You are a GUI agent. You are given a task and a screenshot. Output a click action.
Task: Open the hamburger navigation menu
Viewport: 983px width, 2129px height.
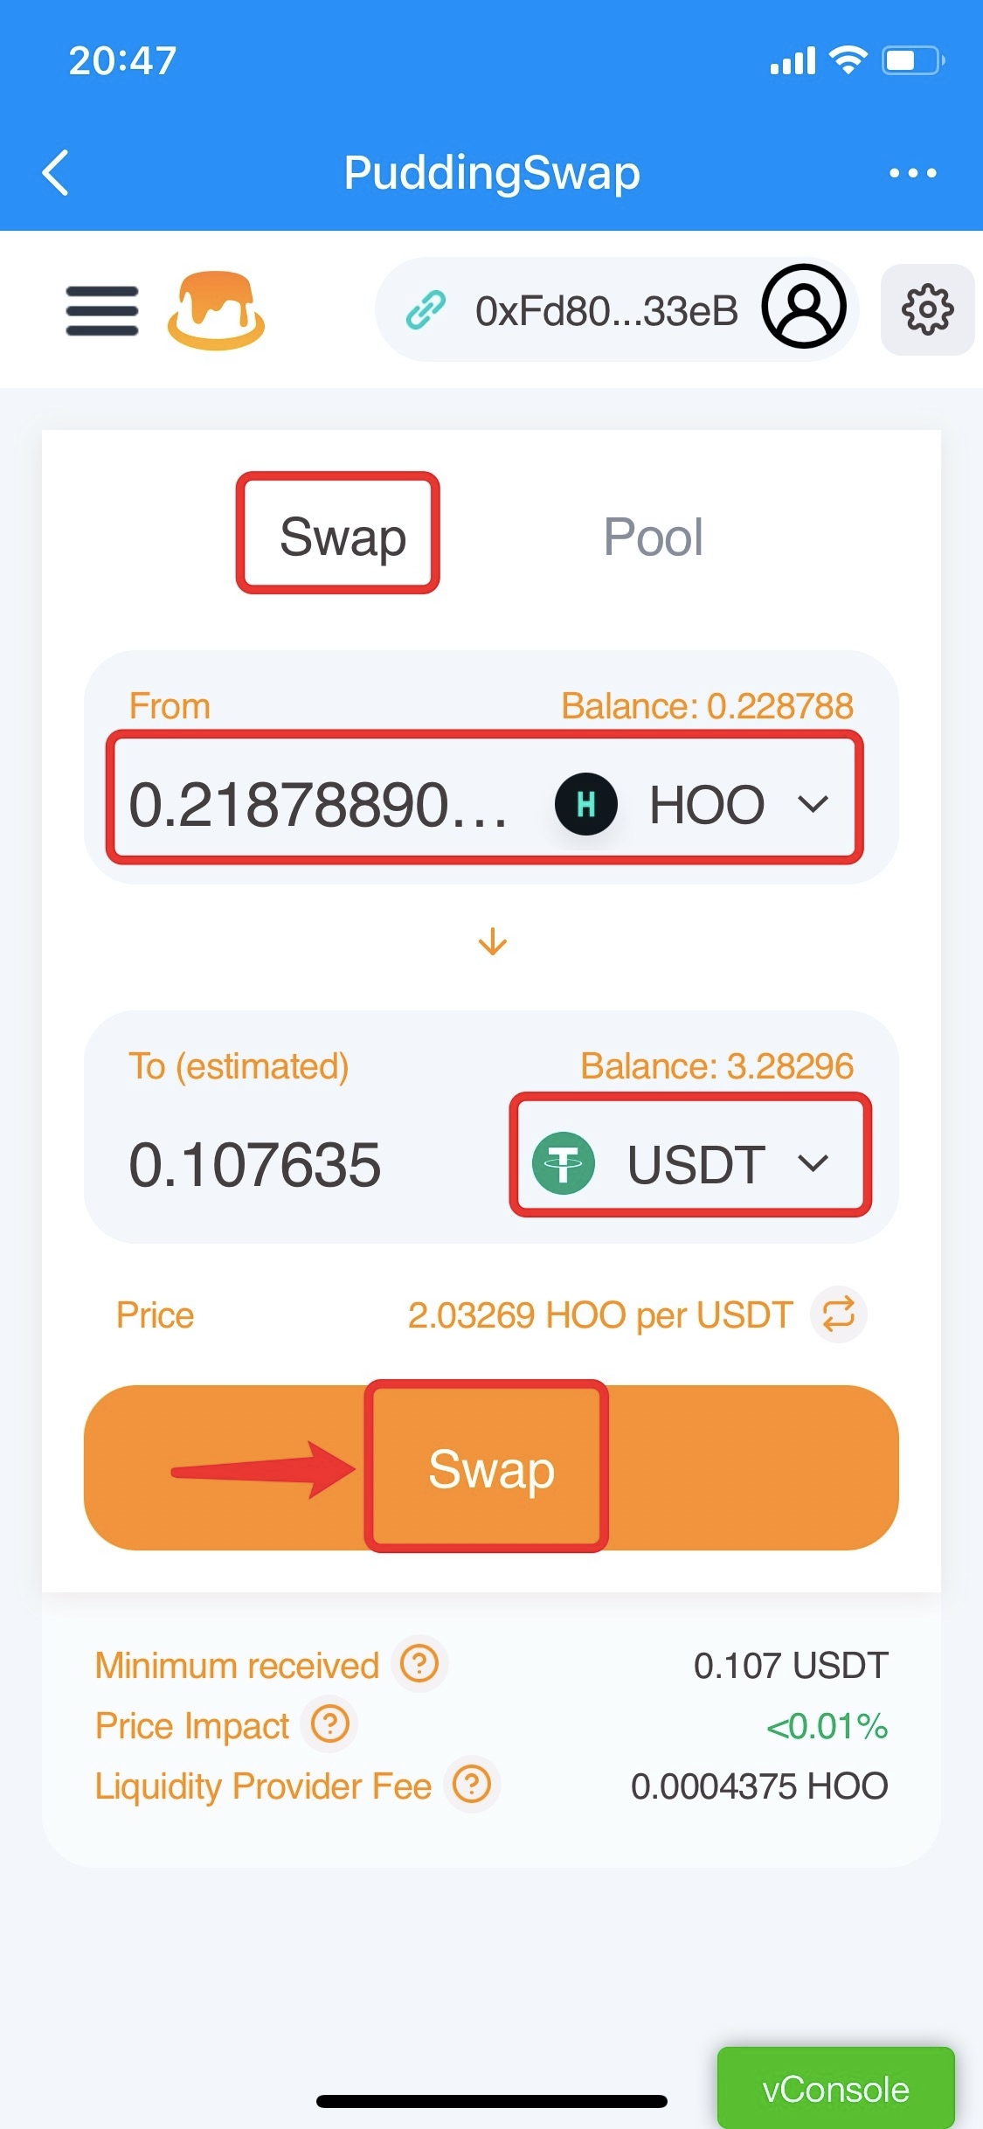[102, 310]
